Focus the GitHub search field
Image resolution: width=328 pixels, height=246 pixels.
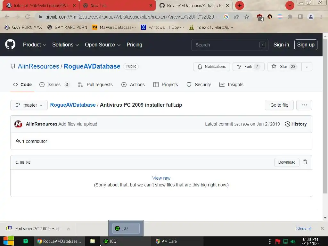pyautogui.click(x=230, y=45)
